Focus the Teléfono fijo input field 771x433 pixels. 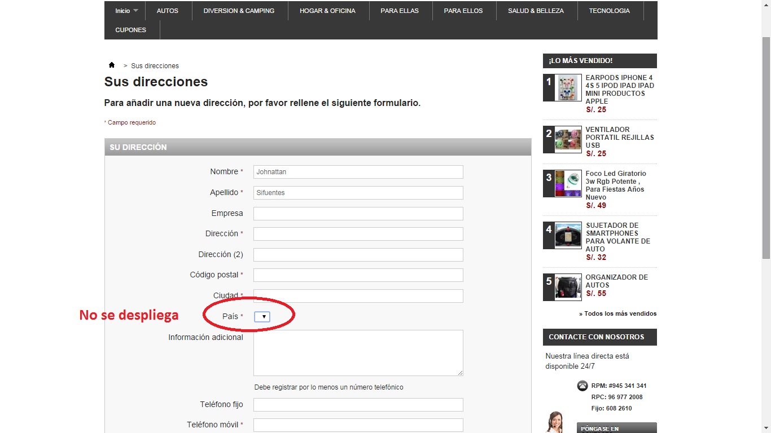click(358, 405)
